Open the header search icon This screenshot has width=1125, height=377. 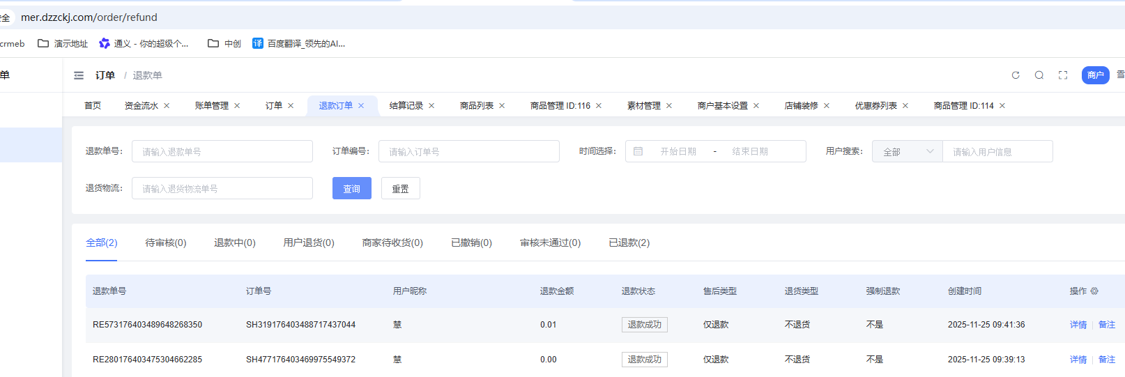click(x=1039, y=75)
